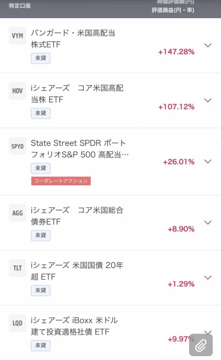Viewport: 221px width, 360px height.
Task: Open バンガード・米国高配当株式ETF fund name
Action: click(x=73, y=39)
